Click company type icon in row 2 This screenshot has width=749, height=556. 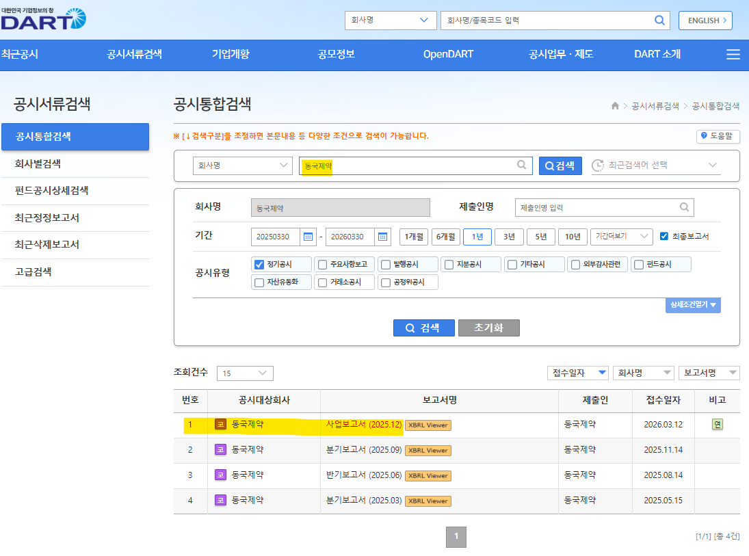pos(220,449)
